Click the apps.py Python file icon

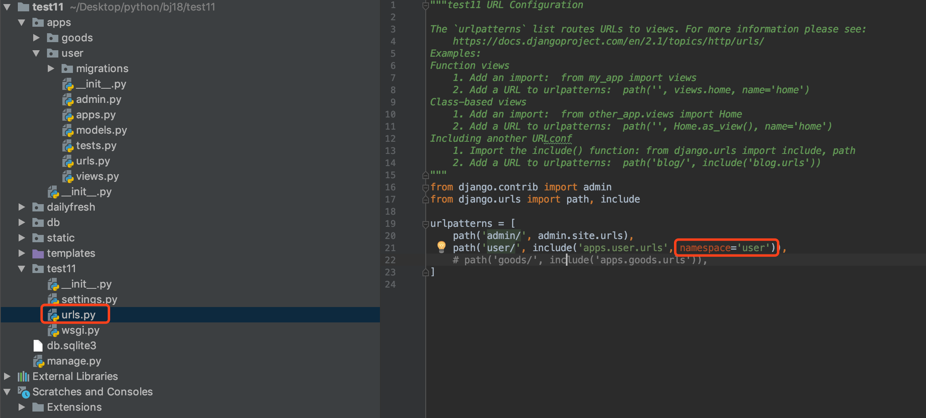[x=68, y=115]
